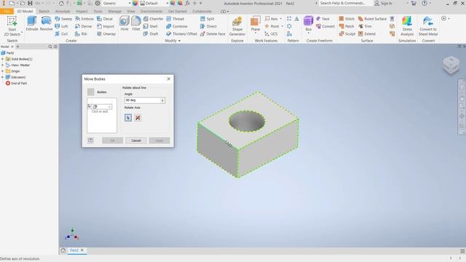
Task: Open the File menu tab
Action: pyautogui.click(x=7, y=12)
